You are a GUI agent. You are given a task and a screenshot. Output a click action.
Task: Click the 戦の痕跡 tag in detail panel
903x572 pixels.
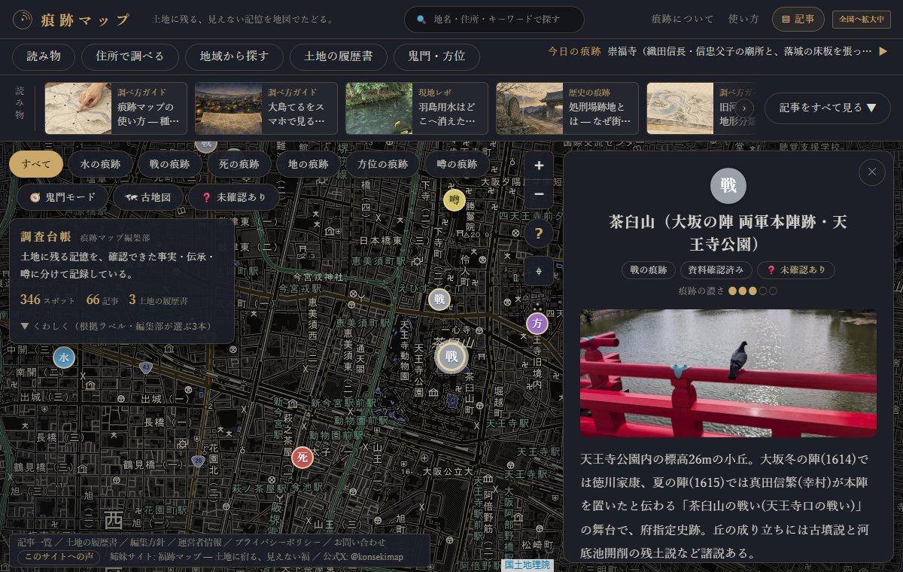coord(648,269)
